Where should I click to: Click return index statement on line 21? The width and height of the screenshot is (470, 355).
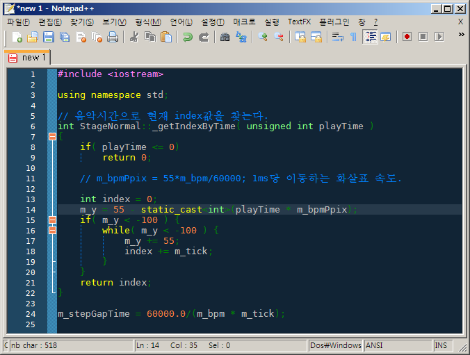[115, 282]
